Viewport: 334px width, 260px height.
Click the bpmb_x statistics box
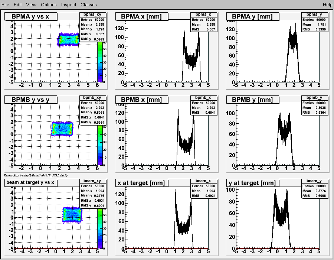pyautogui.click(x=204, y=105)
